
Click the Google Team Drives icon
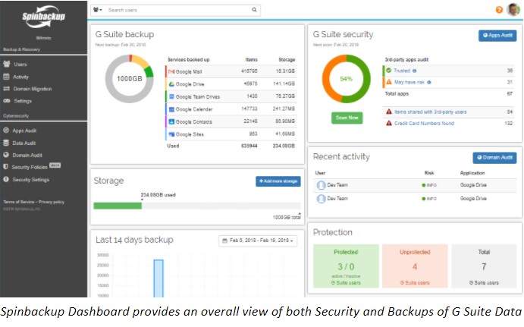pos(171,96)
